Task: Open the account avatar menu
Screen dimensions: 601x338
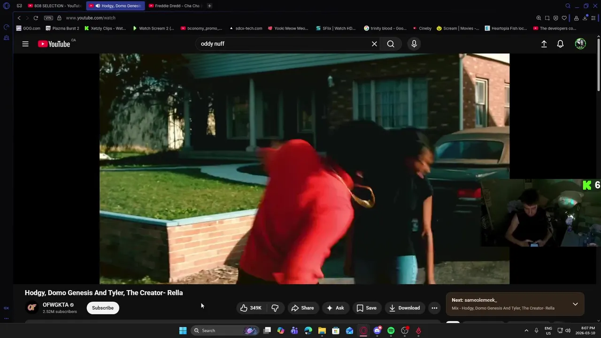Action: point(580,44)
